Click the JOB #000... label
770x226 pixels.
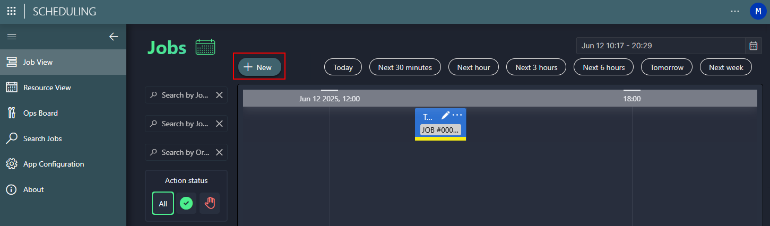tap(440, 130)
